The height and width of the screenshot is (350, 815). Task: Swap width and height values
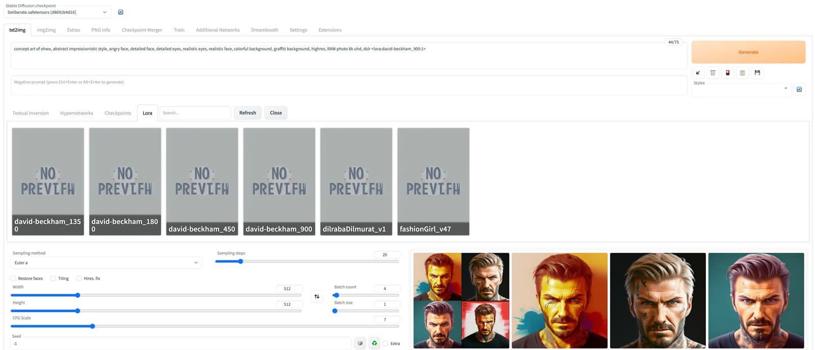[317, 297]
